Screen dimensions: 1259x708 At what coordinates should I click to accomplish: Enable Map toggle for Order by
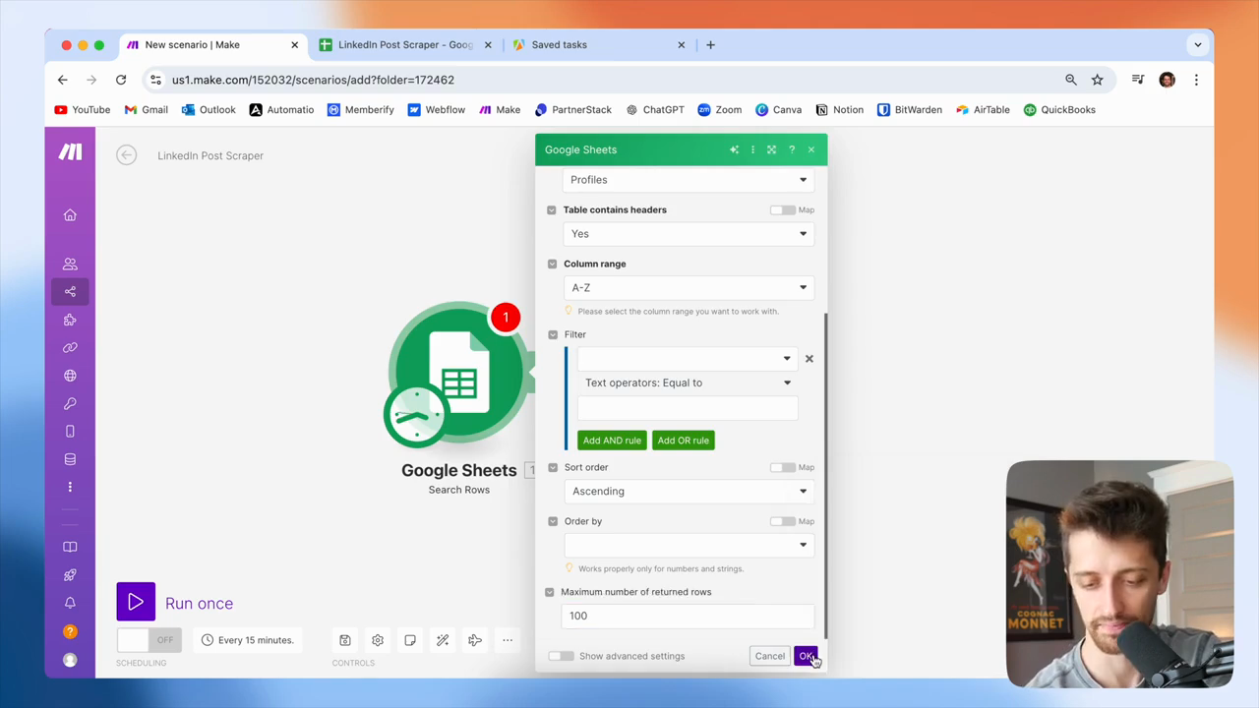[x=783, y=521]
